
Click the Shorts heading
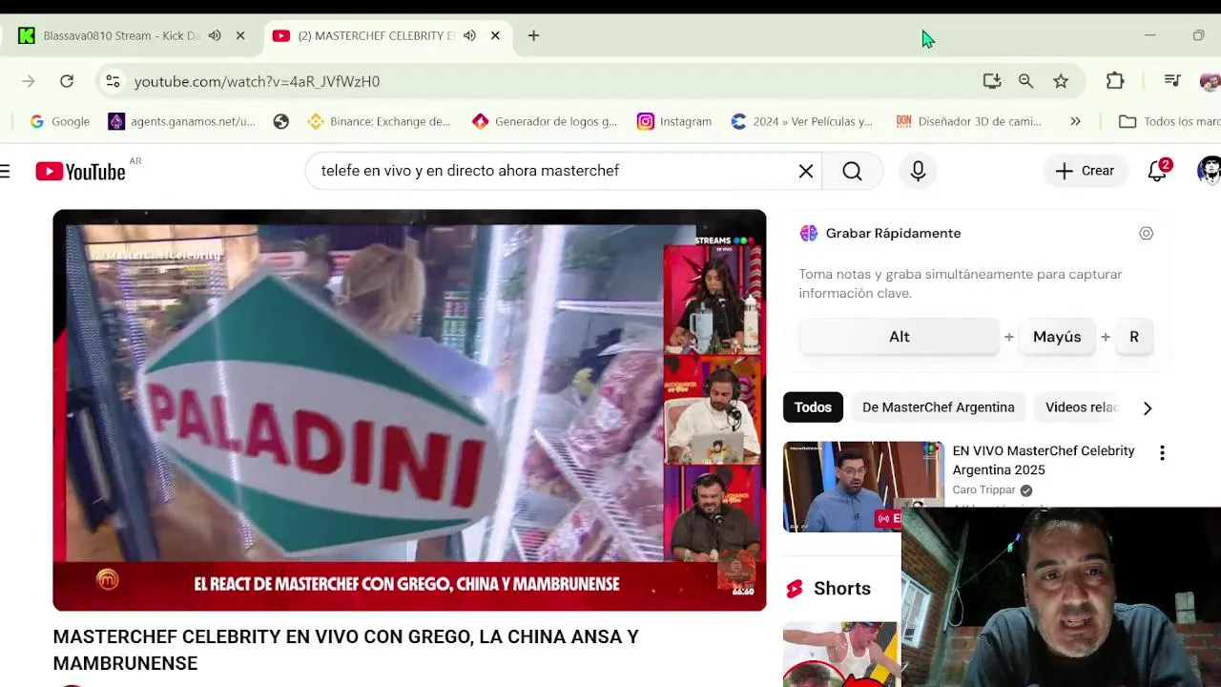(842, 589)
